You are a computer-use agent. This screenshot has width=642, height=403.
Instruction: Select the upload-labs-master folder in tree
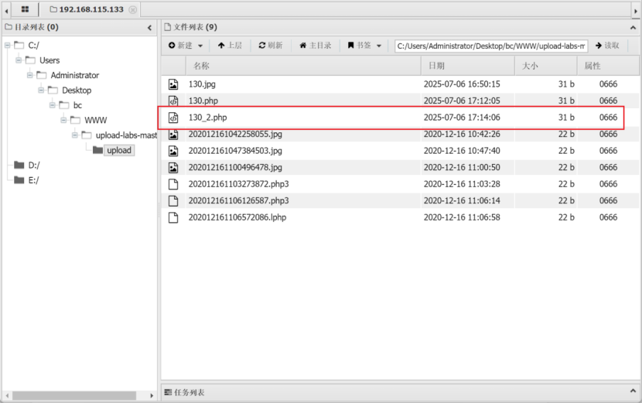click(x=126, y=135)
